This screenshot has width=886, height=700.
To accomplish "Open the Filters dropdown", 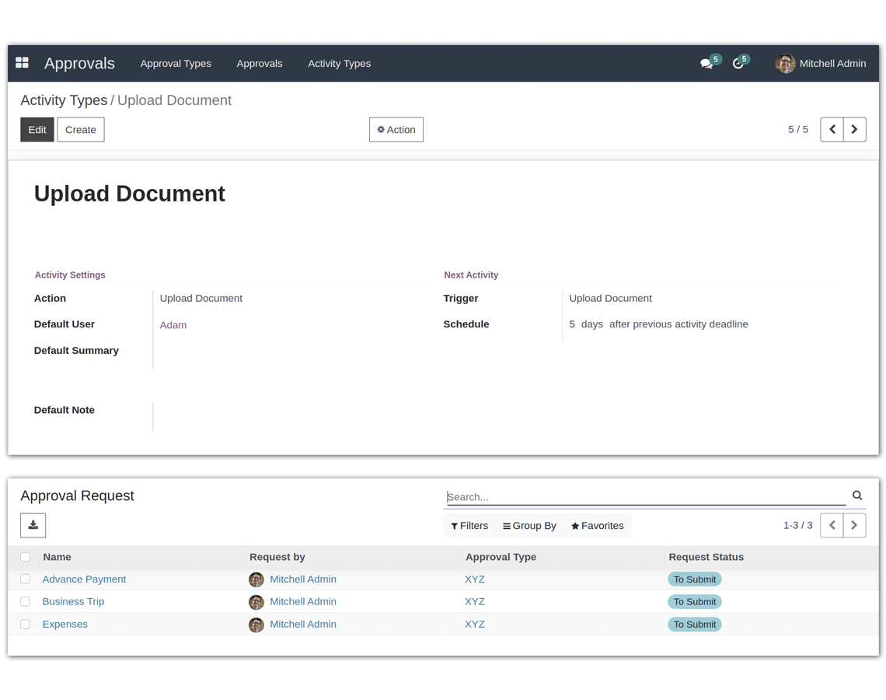I will pyautogui.click(x=469, y=526).
